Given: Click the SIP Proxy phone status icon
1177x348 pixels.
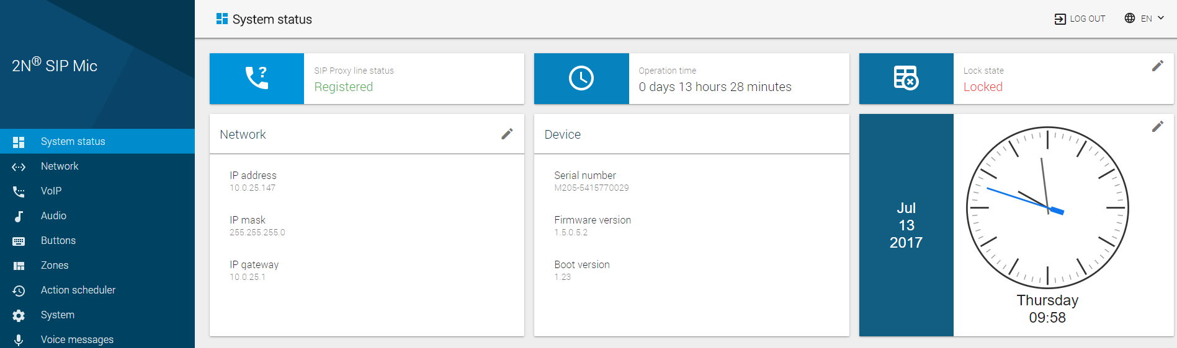Looking at the screenshot, I should 257,78.
